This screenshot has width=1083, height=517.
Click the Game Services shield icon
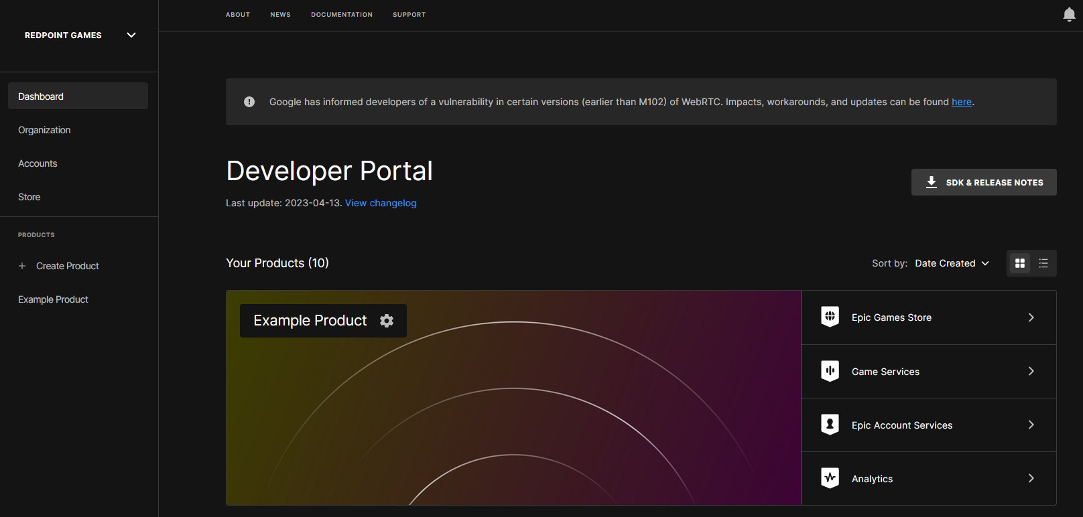(830, 371)
